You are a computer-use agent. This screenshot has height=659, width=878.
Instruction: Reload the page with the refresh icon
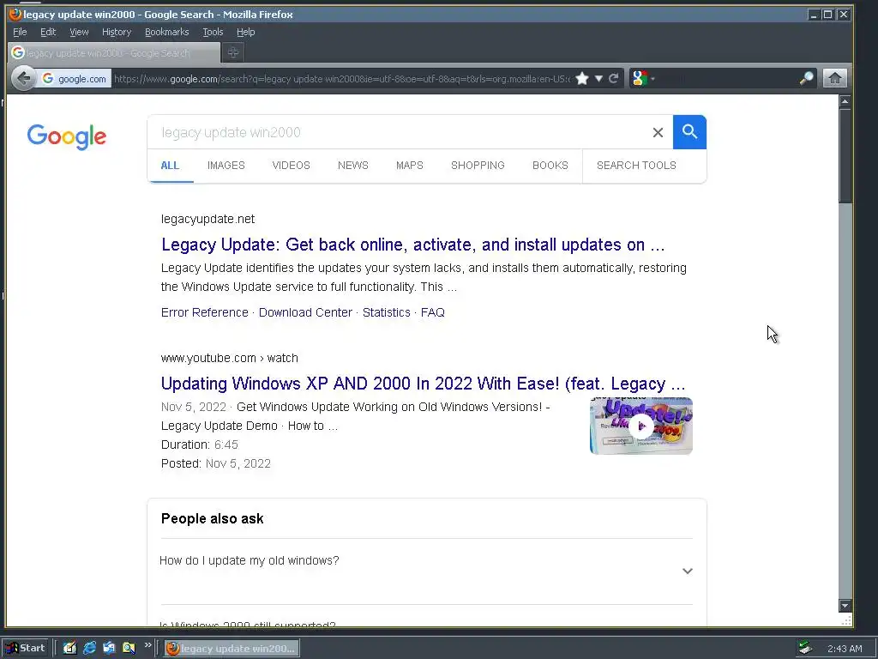click(614, 78)
